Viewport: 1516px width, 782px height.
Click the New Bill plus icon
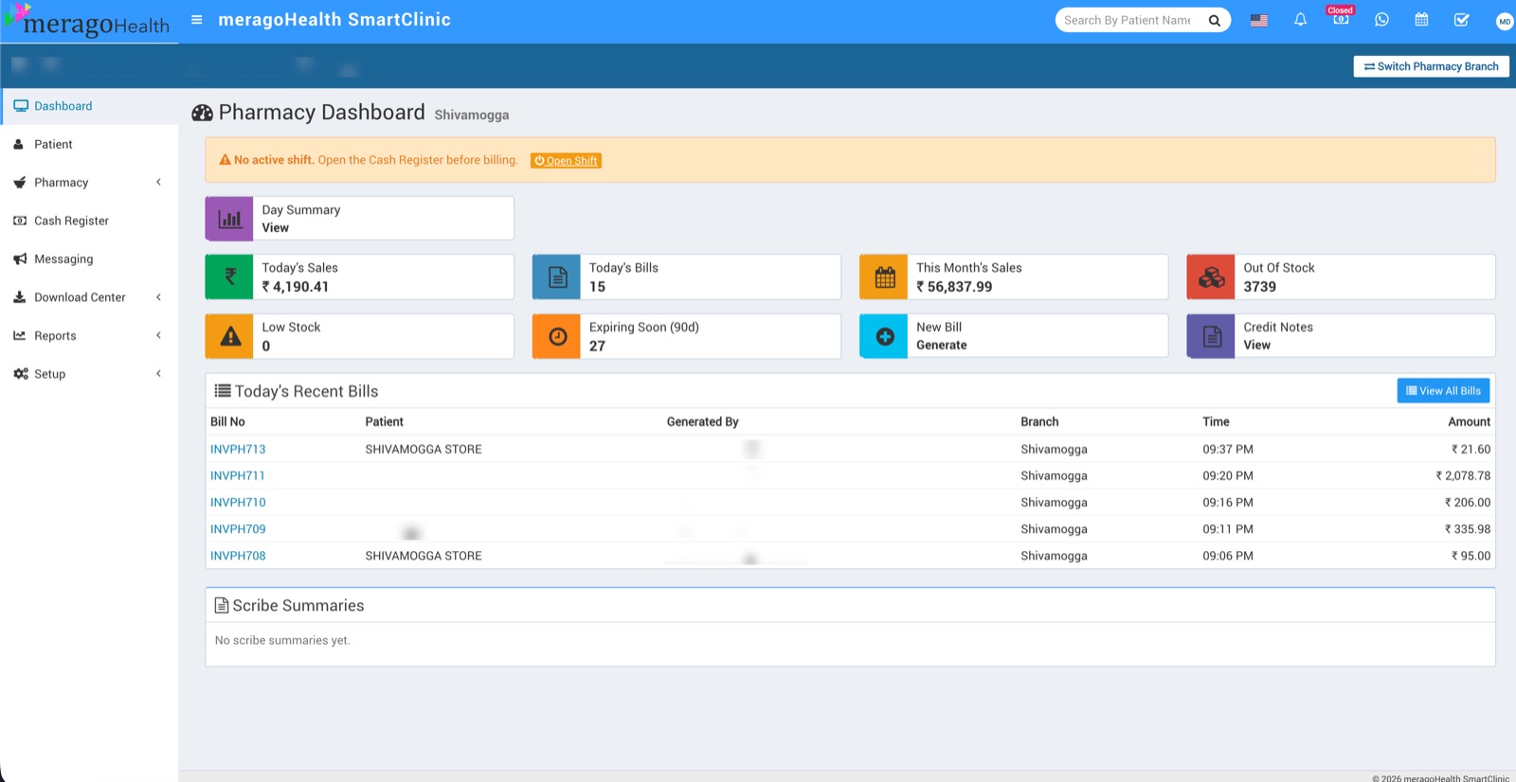tap(884, 336)
